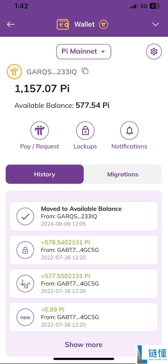The image size is (168, 364).
Task: Tap the Pi coin icon beside Wallet title
Action: click(x=103, y=24)
